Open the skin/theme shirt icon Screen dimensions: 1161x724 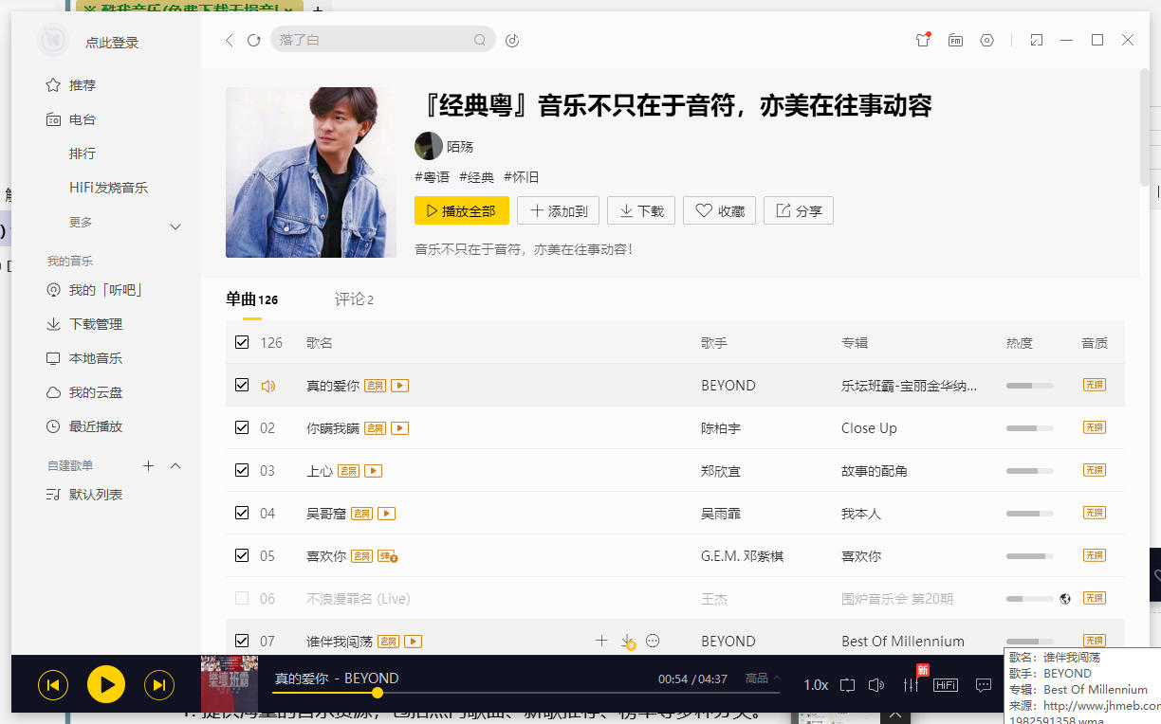point(922,40)
